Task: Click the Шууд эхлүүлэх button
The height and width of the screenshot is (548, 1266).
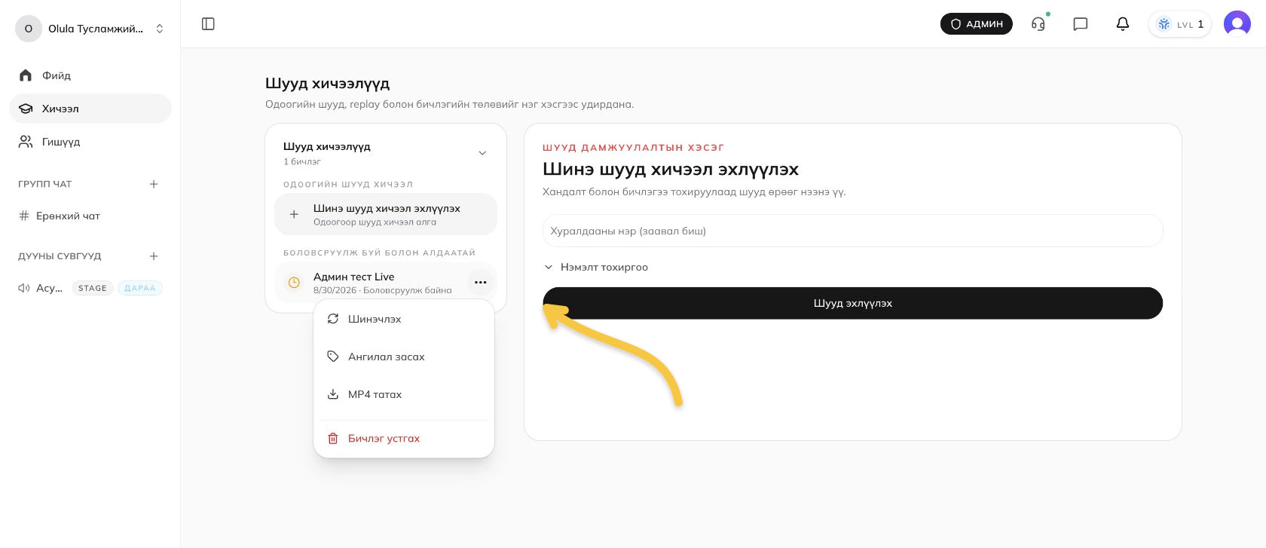Action: (x=853, y=303)
